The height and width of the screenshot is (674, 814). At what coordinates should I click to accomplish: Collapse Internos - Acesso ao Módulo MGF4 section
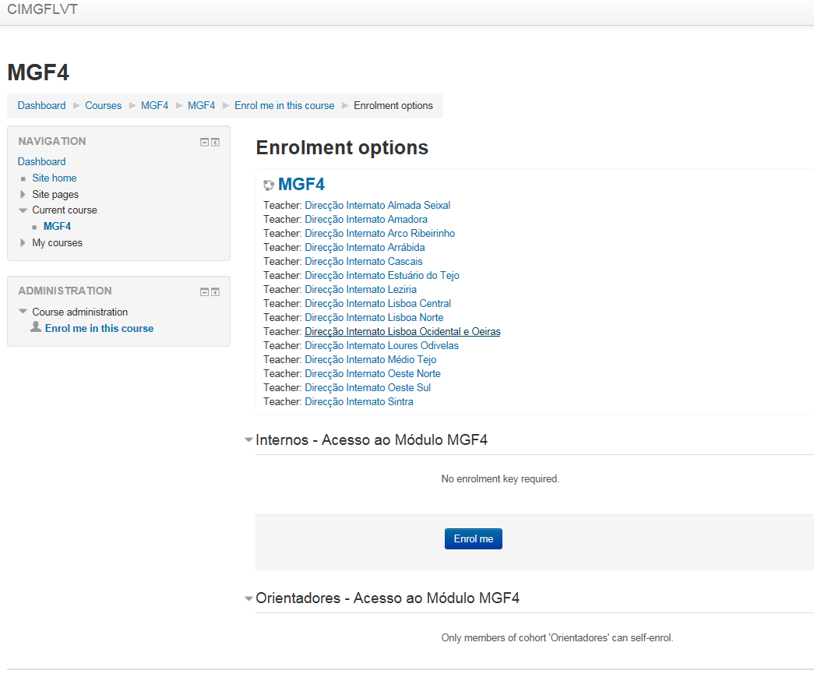pyautogui.click(x=248, y=440)
